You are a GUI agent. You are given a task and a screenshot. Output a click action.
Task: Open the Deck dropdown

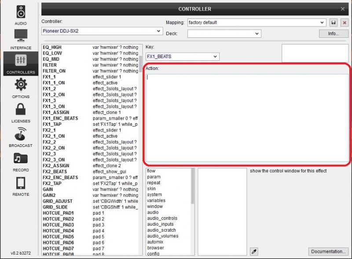(224, 34)
